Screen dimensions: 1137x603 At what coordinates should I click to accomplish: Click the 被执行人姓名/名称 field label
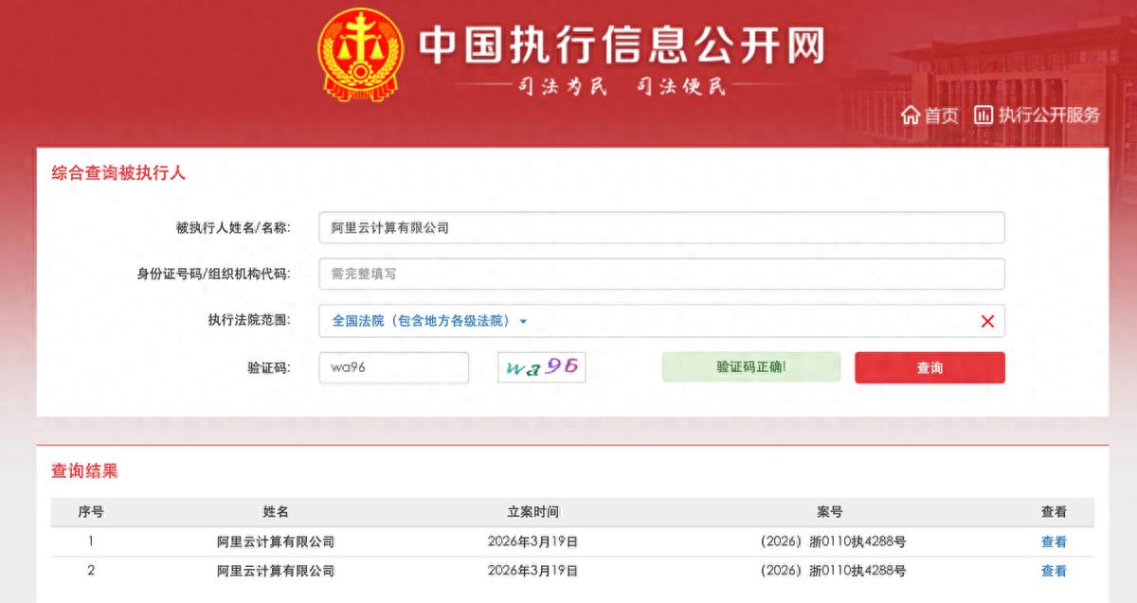click(233, 227)
